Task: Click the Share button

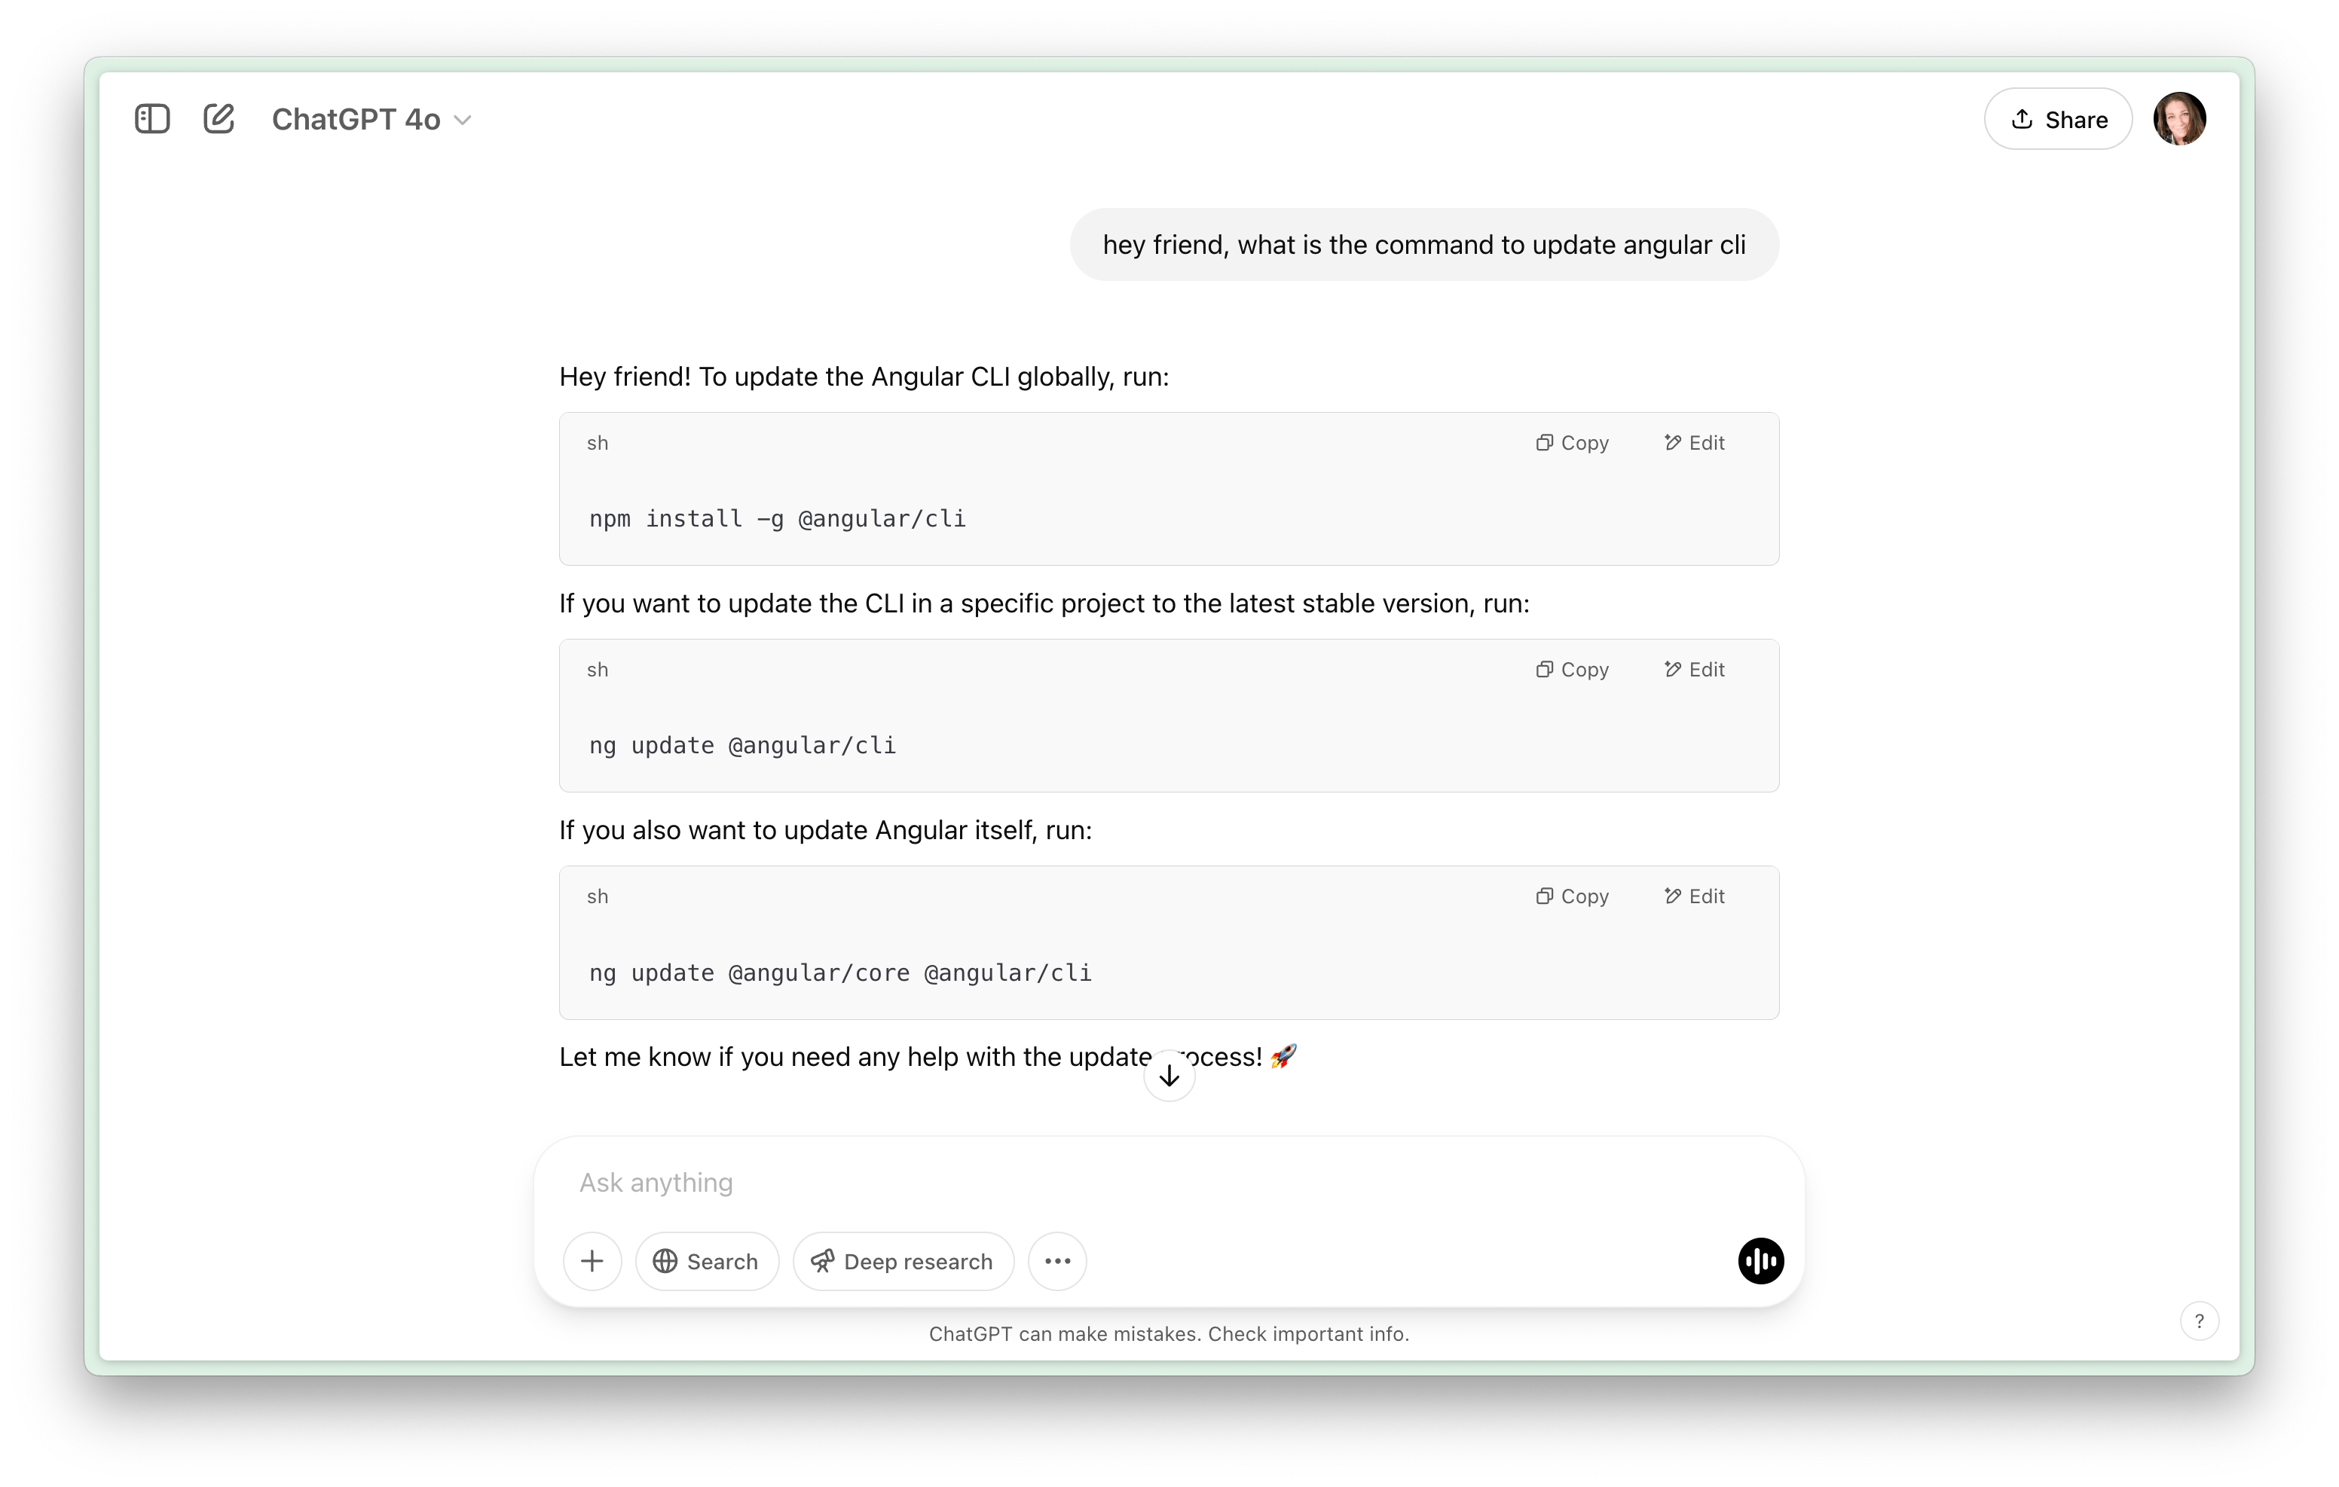Action: (2057, 118)
